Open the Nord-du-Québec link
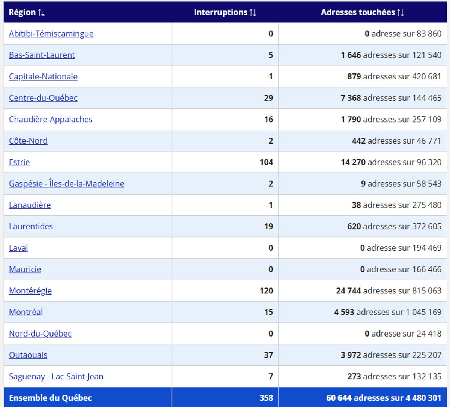Image resolution: width=450 pixels, height=407 pixels. [x=40, y=333]
